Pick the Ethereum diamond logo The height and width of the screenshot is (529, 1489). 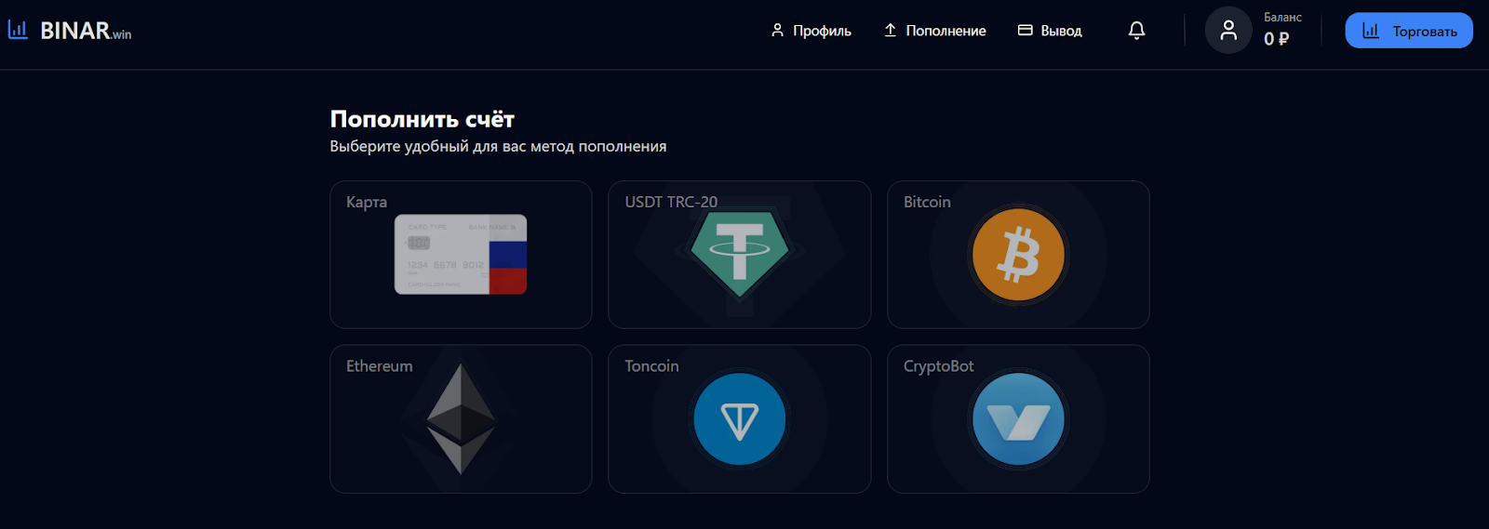[461, 419]
